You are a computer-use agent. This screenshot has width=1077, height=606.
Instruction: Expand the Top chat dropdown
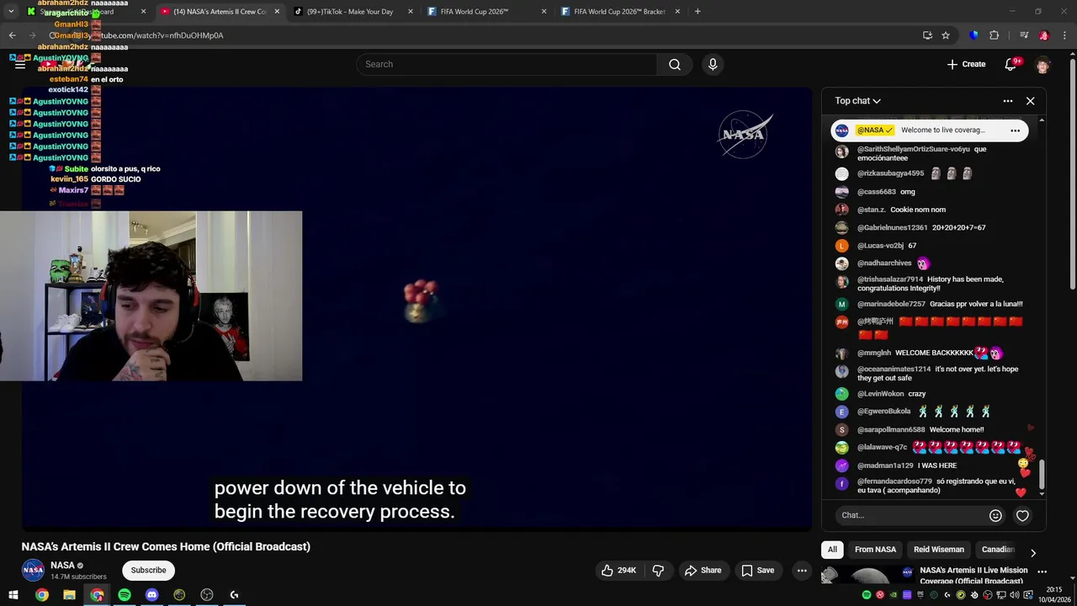857,101
